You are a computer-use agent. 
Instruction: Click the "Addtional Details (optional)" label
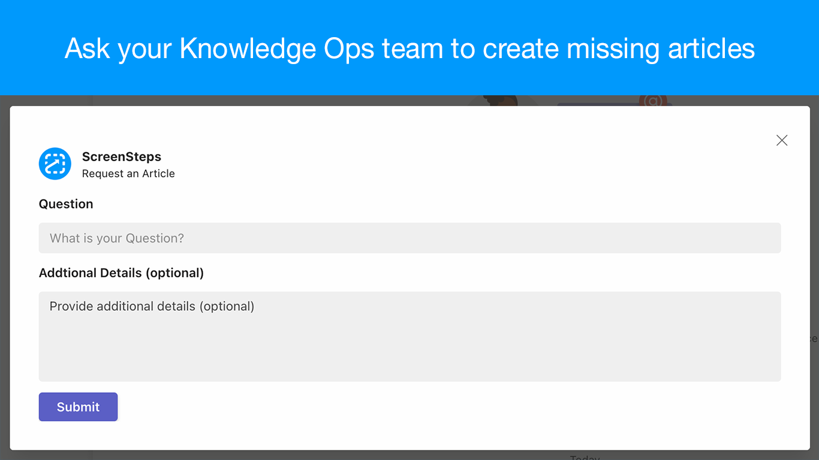121,273
